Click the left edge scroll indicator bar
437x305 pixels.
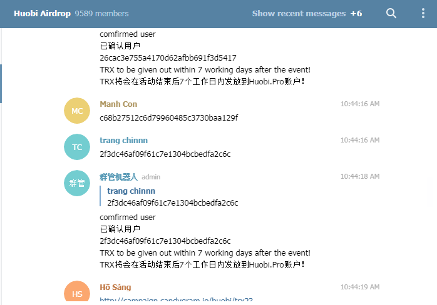coord(1,84)
